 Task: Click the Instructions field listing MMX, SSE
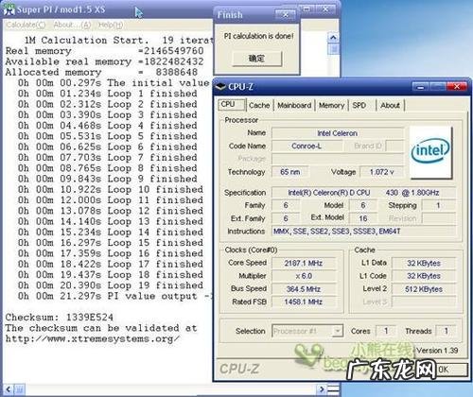point(364,232)
